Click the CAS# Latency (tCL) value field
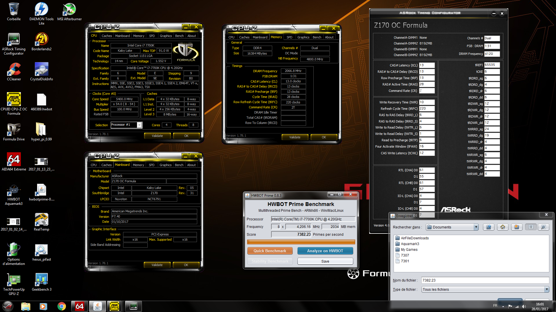This screenshot has height=312, width=556. click(427, 65)
